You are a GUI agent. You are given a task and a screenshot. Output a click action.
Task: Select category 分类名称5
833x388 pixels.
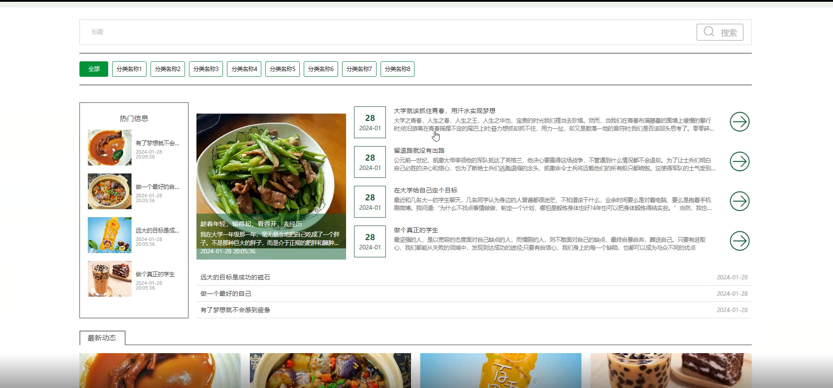coord(283,69)
